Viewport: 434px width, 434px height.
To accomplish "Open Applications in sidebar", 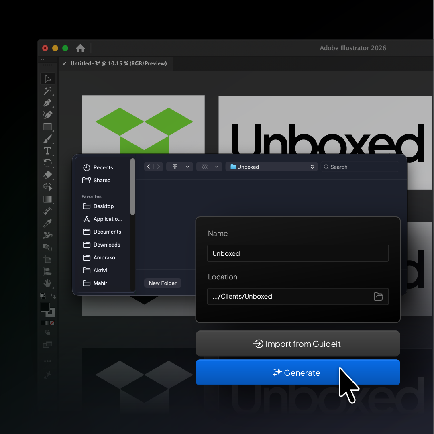I will 103,219.
